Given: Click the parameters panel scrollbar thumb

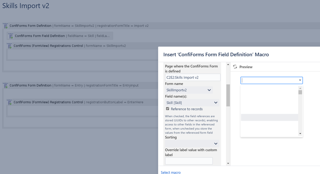Looking at the screenshot, I should [228, 95].
